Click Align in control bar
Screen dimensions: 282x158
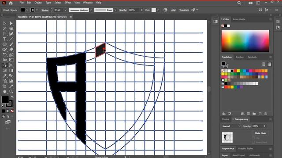click(174, 10)
